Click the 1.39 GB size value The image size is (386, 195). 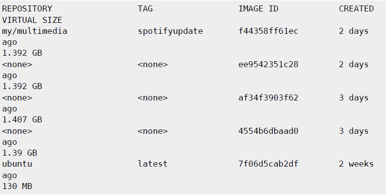pos(20,153)
